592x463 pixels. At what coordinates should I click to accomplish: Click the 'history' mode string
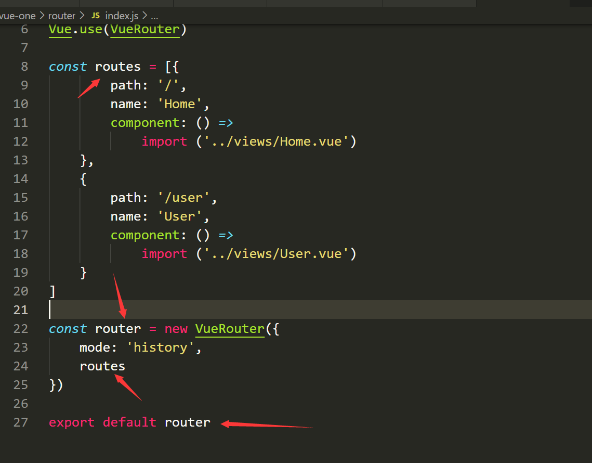pyautogui.click(x=161, y=348)
